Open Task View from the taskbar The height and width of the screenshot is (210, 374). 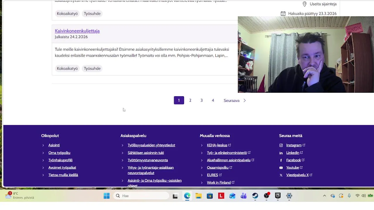click(175, 196)
